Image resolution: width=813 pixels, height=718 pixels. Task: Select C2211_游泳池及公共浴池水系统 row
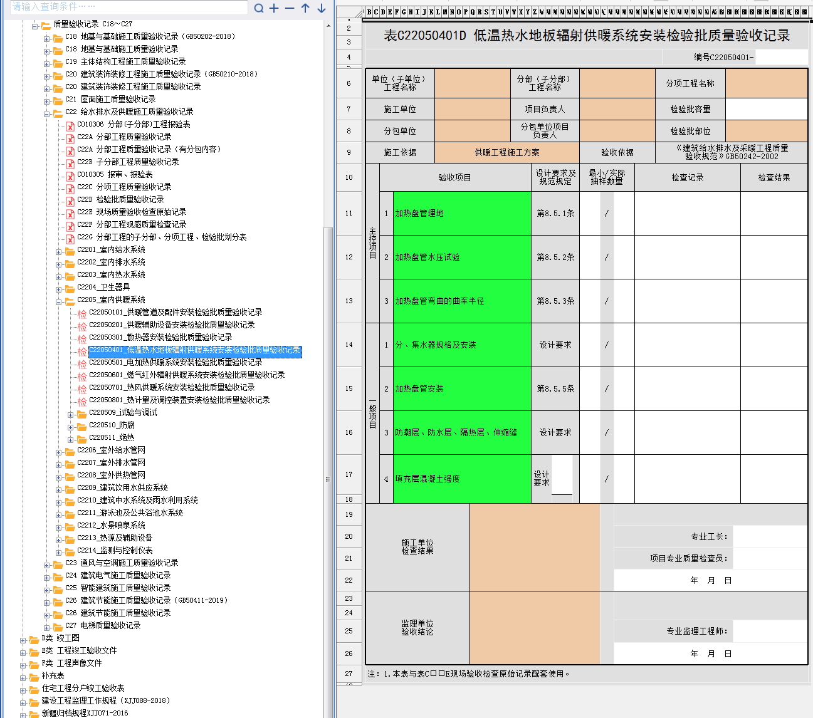pyautogui.click(x=130, y=512)
